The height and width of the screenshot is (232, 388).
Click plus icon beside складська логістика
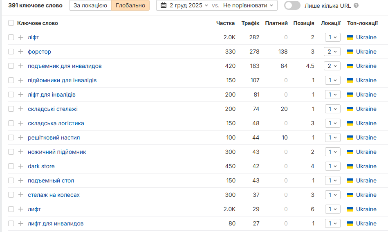[21, 123]
